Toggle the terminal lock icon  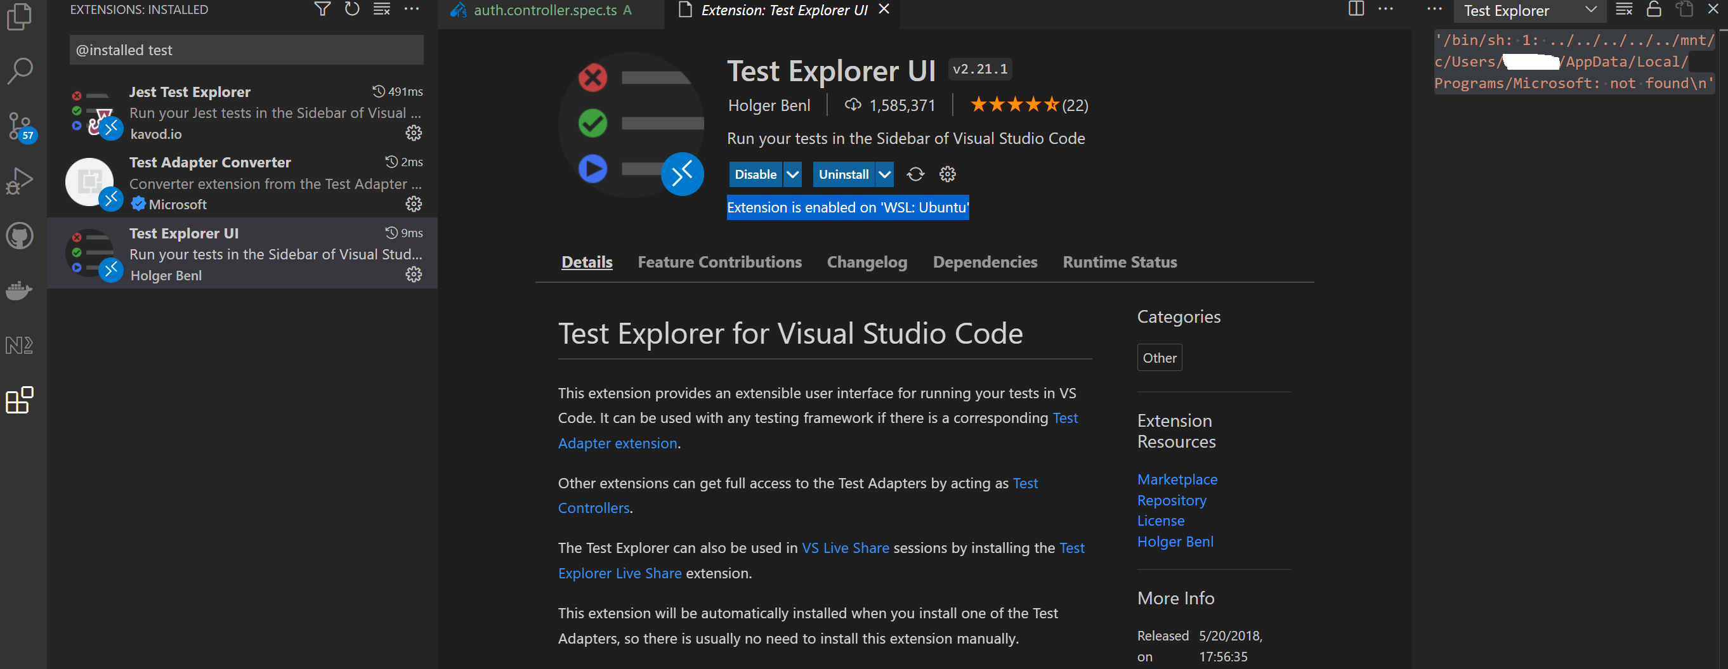(x=1654, y=10)
